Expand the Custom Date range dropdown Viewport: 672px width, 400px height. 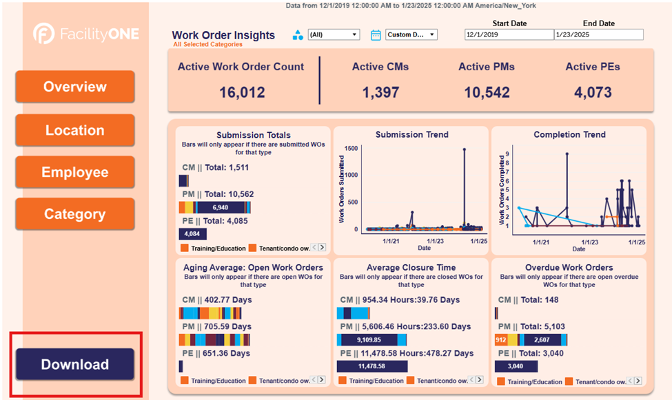point(411,34)
